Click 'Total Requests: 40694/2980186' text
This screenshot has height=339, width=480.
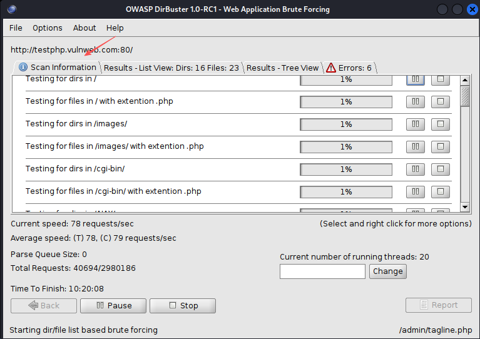coord(73,268)
